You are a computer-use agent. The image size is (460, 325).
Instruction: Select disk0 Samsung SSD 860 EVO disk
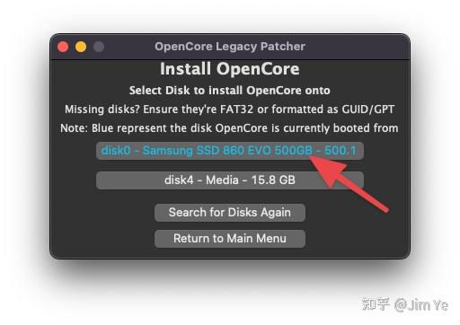(230, 151)
